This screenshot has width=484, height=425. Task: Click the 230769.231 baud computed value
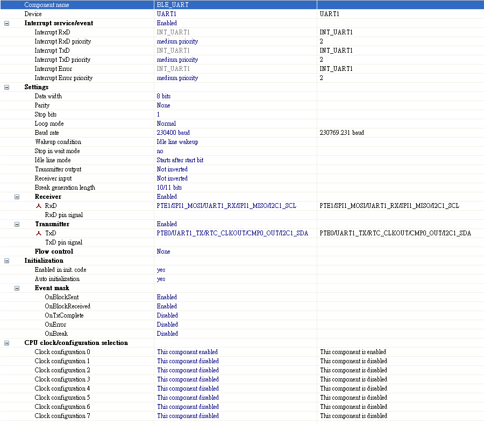click(x=341, y=133)
